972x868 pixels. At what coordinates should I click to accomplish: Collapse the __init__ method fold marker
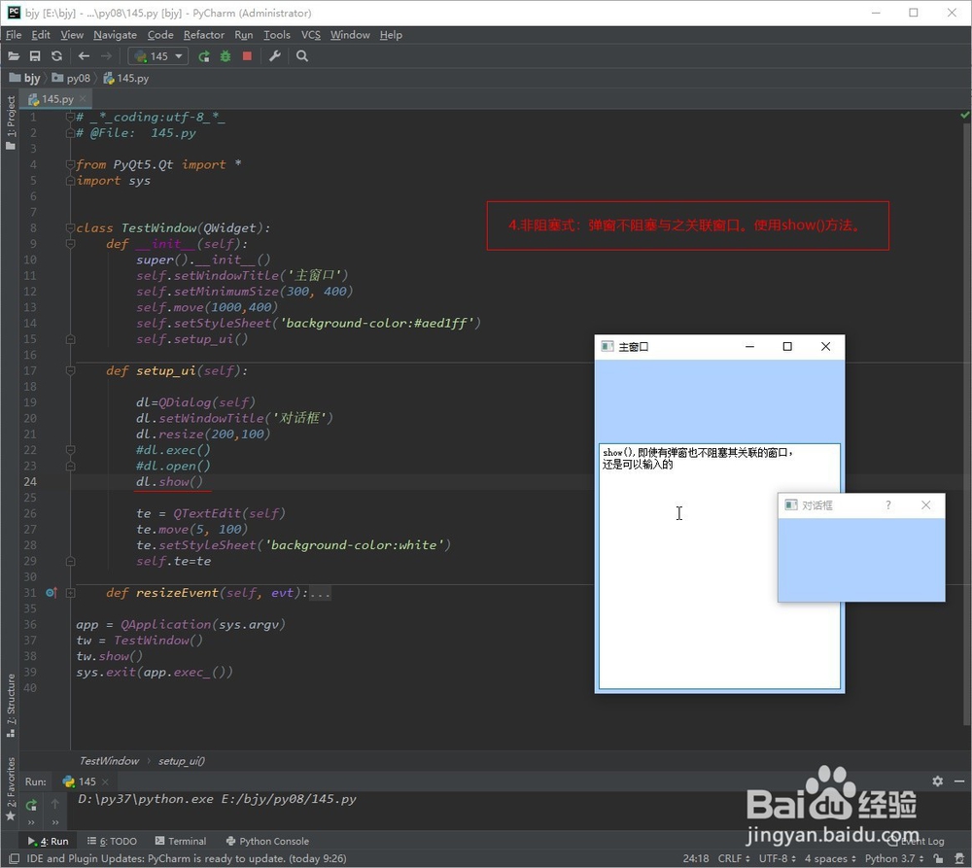70,244
